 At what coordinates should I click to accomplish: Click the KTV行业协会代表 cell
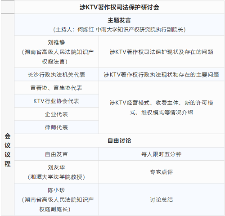tap(56, 101)
